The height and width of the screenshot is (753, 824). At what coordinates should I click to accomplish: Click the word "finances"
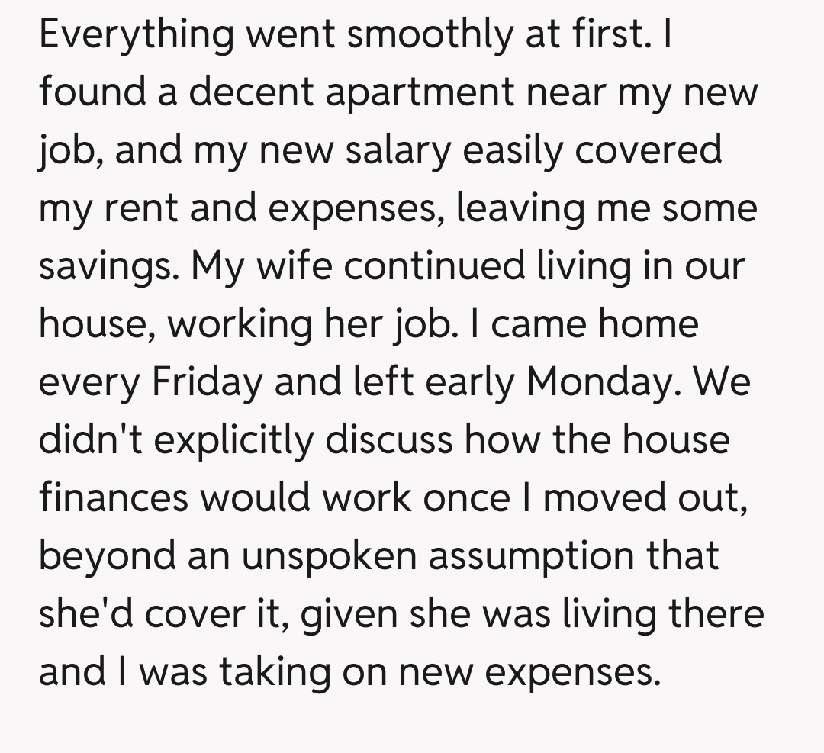click(x=113, y=498)
